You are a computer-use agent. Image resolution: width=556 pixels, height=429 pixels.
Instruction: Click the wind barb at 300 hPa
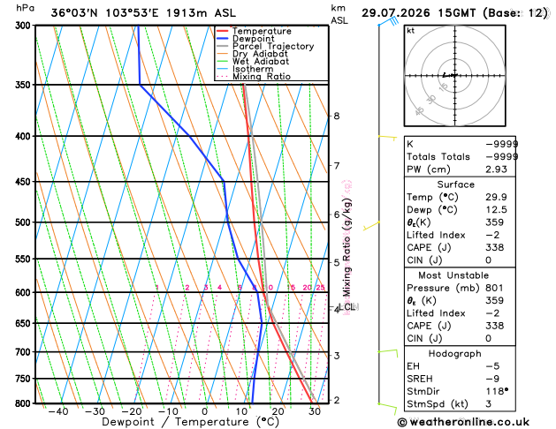(389, 21)
